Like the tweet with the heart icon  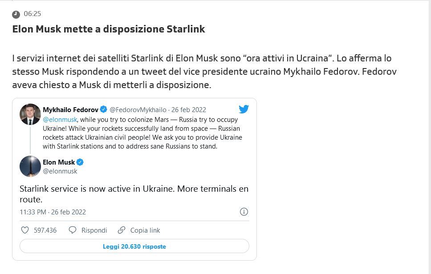(25, 230)
